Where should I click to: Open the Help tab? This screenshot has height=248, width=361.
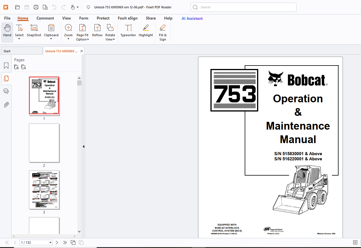point(168,18)
